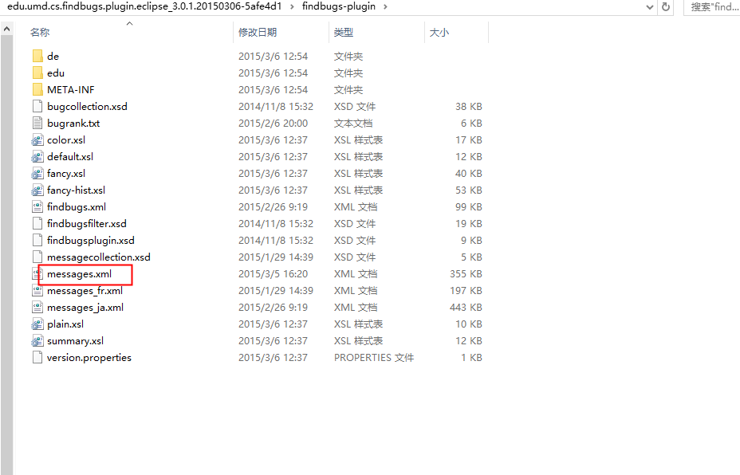Click the 197 KB size value
Image resolution: width=740 pixels, height=475 pixels.
click(466, 291)
